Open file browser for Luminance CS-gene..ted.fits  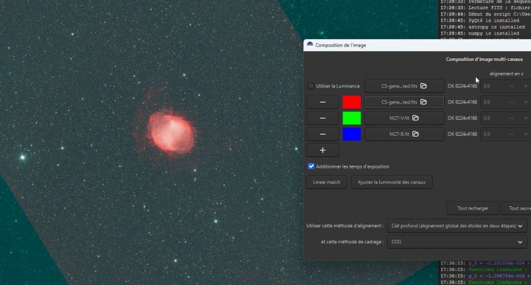404,86
